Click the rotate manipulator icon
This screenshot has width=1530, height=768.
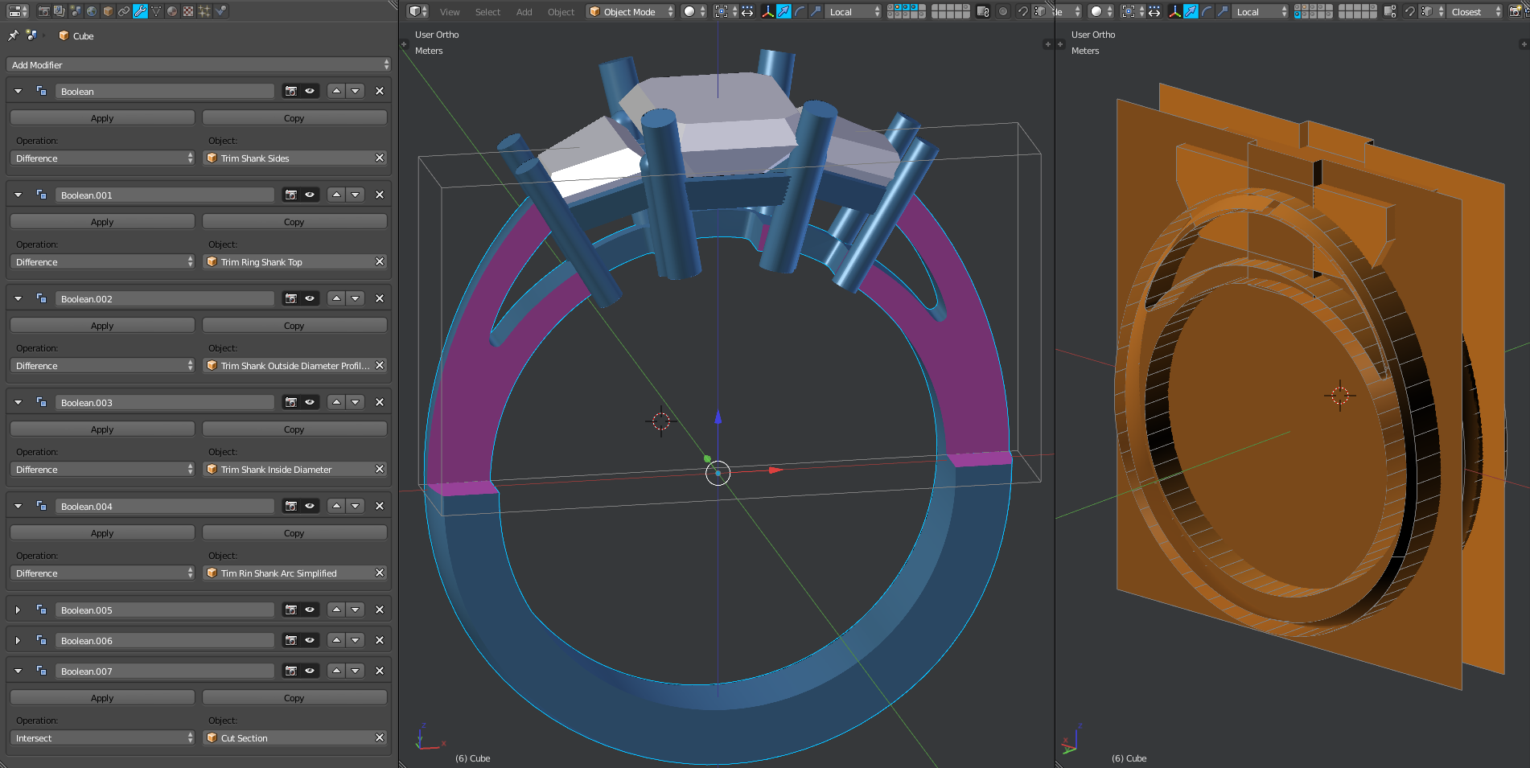point(801,11)
